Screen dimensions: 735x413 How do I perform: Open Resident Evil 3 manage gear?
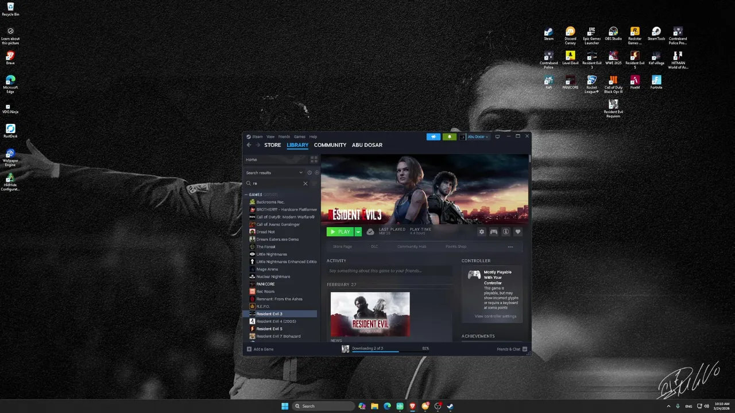(x=482, y=232)
